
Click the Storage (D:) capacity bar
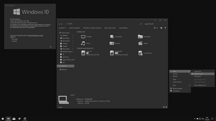[117, 53]
